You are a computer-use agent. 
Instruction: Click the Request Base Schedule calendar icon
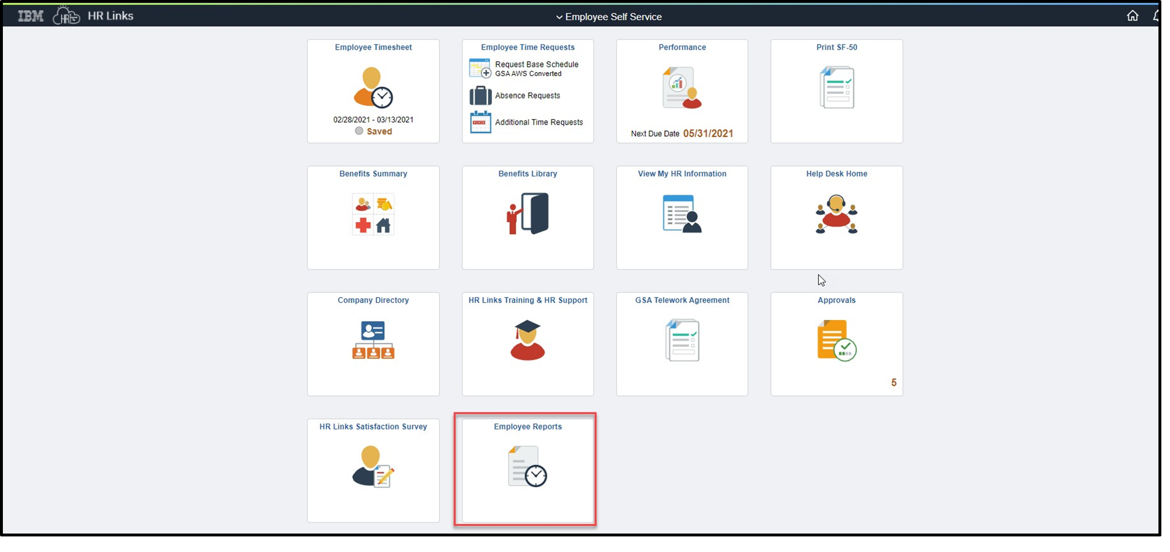[x=480, y=67]
